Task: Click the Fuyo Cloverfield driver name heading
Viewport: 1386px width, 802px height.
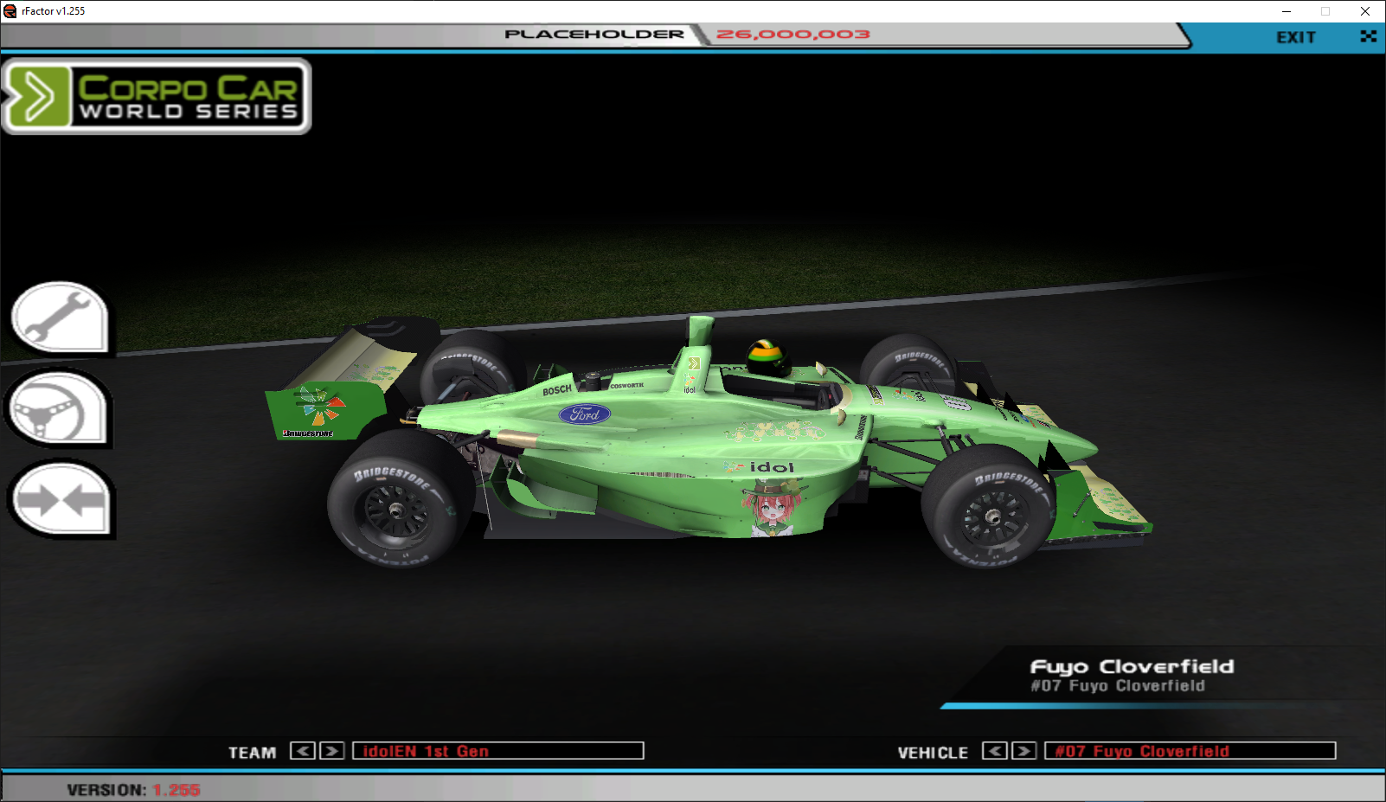Action: pos(1132,667)
